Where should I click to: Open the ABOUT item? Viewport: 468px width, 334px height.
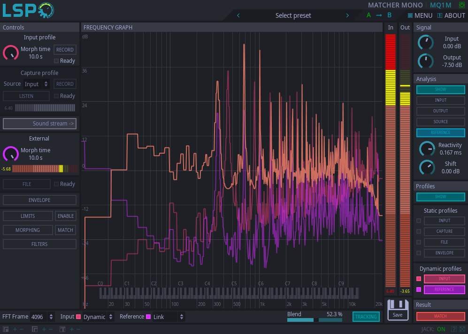(451, 15)
